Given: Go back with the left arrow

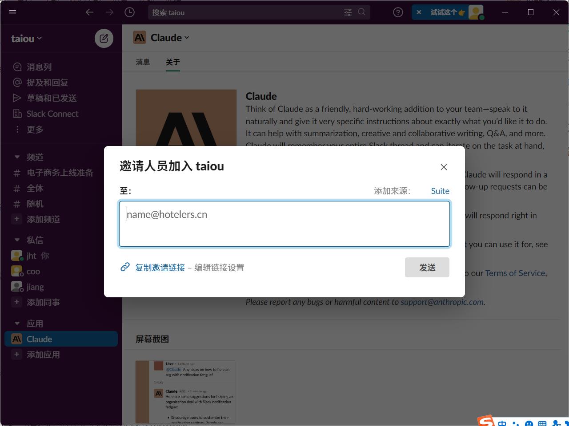Looking at the screenshot, I should pyautogui.click(x=89, y=12).
